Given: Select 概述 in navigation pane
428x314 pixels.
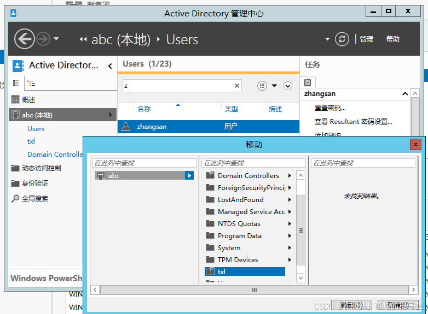Looking at the screenshot, I should (x=28, y=100).
